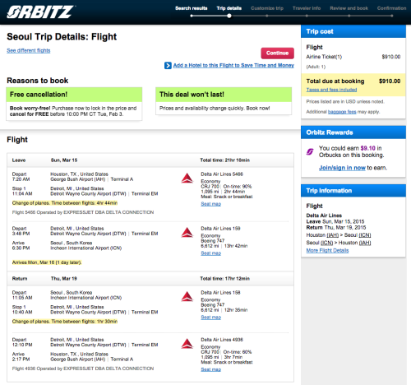Screen dimensions: 411x385
Task: Click Join/sign in now link
Action: (342, 168)
